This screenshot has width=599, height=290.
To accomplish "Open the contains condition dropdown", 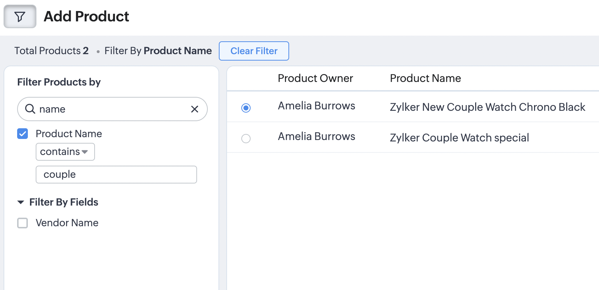I will tap(65, 152).
